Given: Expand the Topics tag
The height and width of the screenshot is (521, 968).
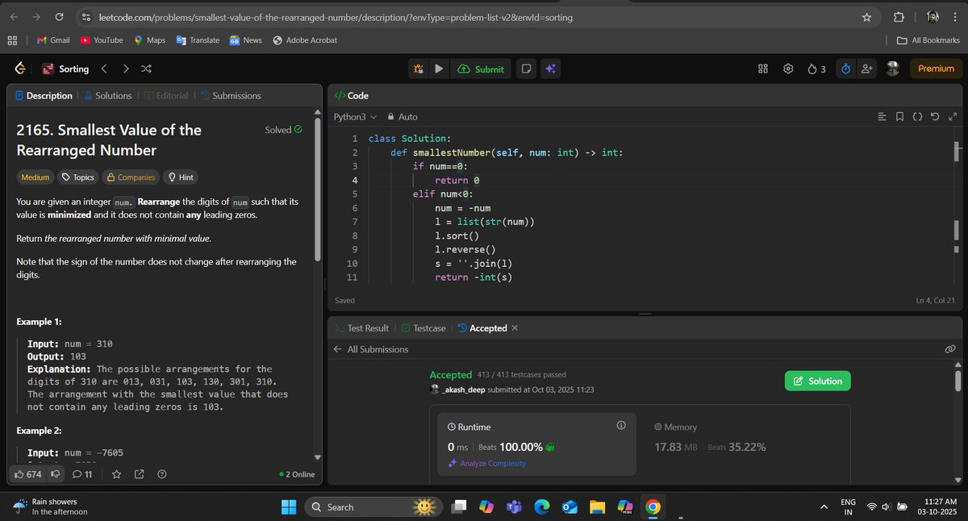Looking at the screenshot, I should pos(78,177).
